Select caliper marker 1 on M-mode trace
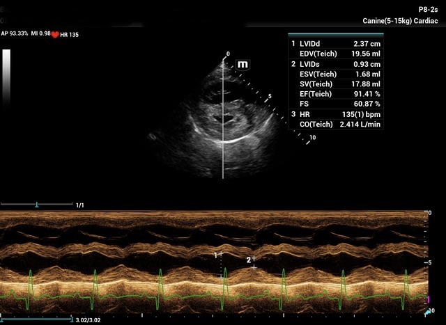 221,256
